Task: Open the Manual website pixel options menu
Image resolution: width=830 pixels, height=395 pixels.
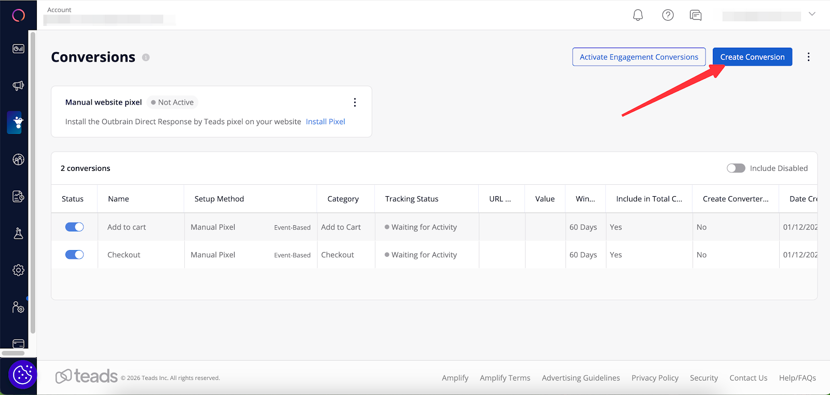Action: click(355, 103)
